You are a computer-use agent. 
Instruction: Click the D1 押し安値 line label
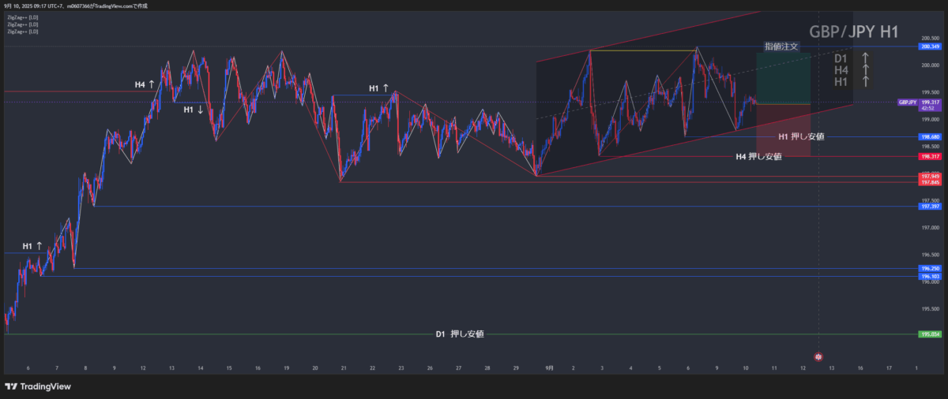pos(460,334)
